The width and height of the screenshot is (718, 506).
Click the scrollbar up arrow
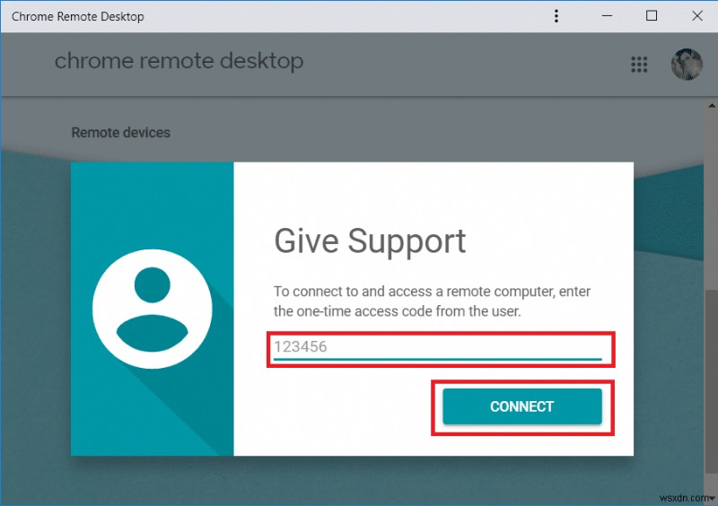click(x=712, y=106)
